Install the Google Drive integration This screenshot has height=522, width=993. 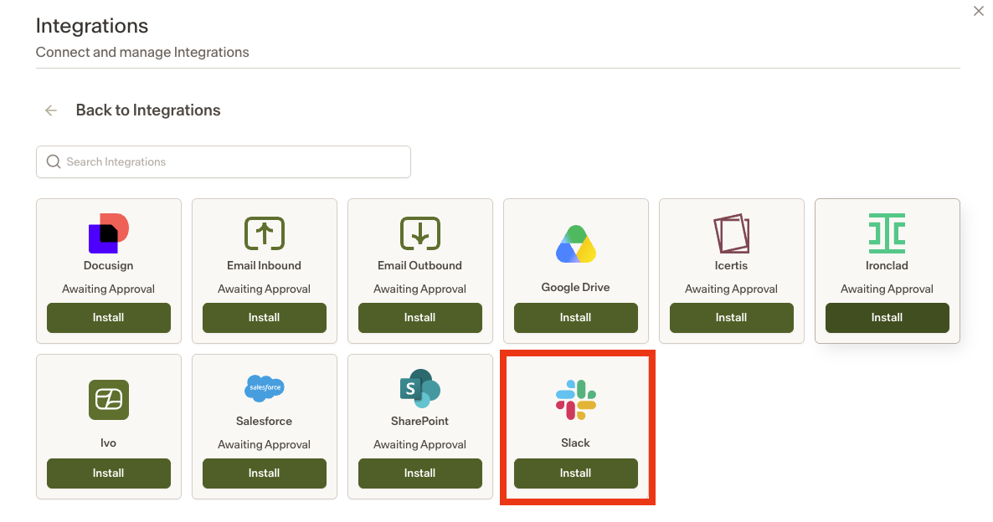(576, 318)
